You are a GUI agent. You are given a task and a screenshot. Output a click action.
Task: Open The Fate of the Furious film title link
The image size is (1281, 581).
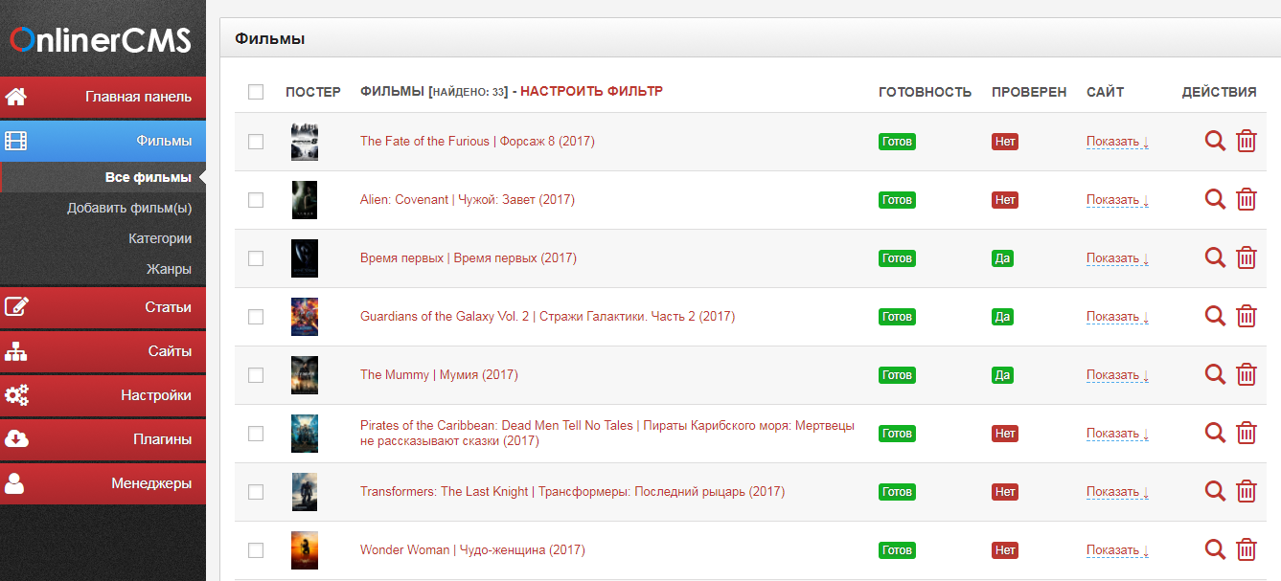[x=477, y=142]
